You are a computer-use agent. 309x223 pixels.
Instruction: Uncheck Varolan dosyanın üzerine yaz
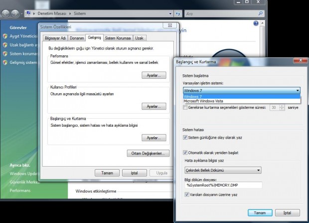pos(186,195)
